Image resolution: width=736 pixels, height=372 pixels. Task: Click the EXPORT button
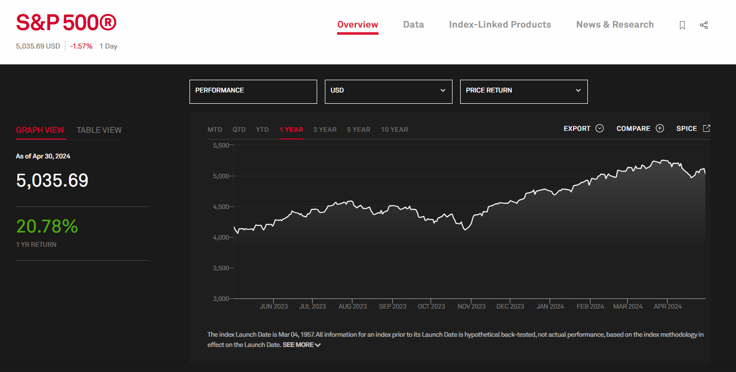[584, 129]
